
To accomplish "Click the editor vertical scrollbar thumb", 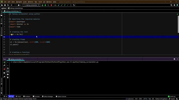I will click(x=178, y=24).
